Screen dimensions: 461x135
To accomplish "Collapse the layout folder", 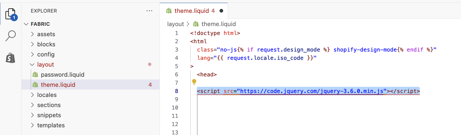I will click(33, 64).
